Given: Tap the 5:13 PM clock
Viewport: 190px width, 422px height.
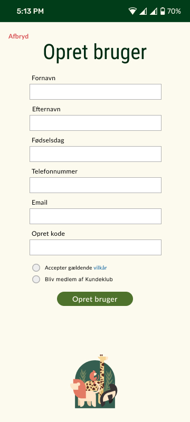Looking at the screenshot, I should (30, 11).
